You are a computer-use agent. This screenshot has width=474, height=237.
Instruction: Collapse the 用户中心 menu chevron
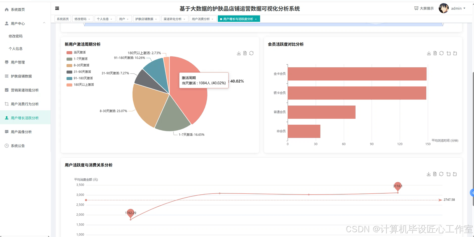[44, 23]
